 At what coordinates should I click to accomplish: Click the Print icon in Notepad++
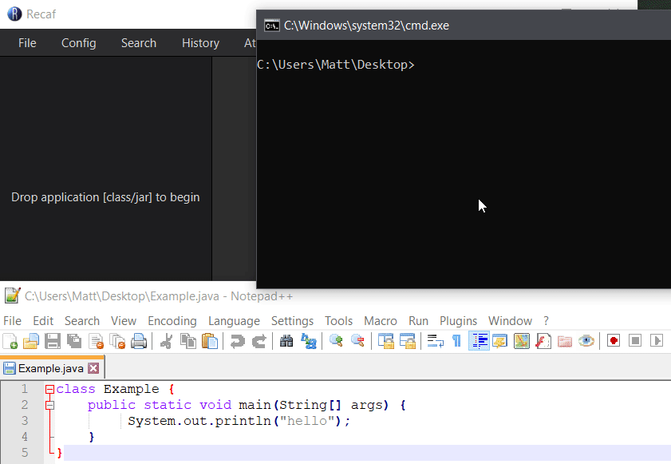point(140,341)
